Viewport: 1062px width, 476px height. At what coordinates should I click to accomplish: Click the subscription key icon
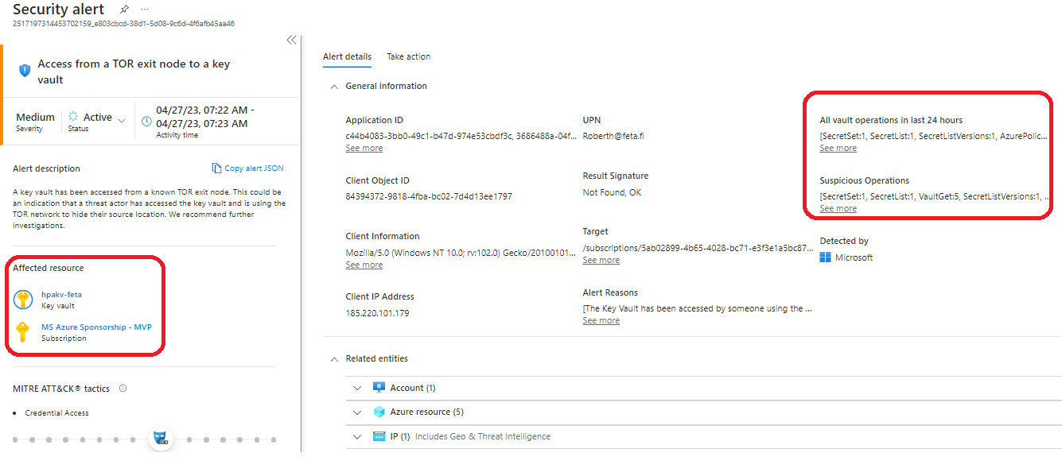tap(24, 331)
